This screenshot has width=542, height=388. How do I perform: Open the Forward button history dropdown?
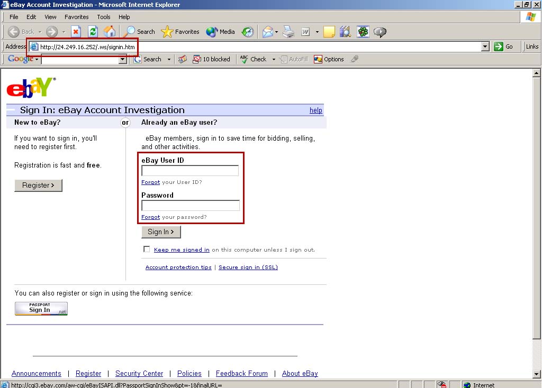click(64, 32)
